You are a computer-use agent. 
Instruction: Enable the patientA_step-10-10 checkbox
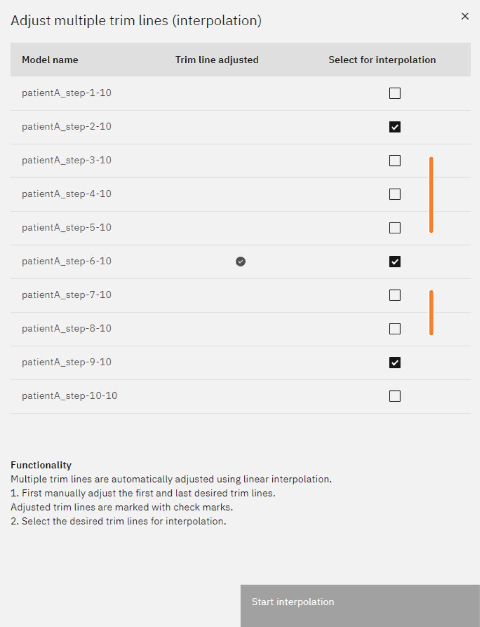click(x=395, y=396)
